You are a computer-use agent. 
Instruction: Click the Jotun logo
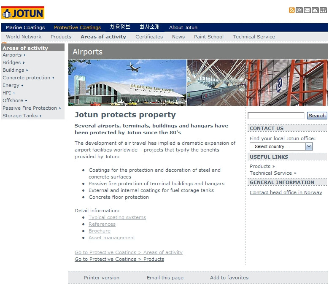click(23, 13)
